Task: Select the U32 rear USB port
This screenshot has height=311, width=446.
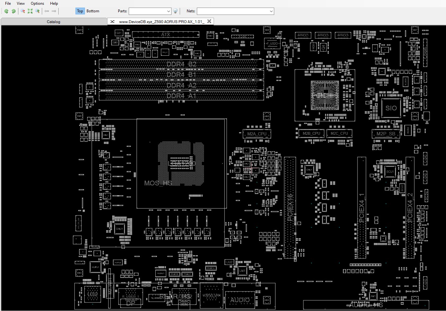Action: 93,294
